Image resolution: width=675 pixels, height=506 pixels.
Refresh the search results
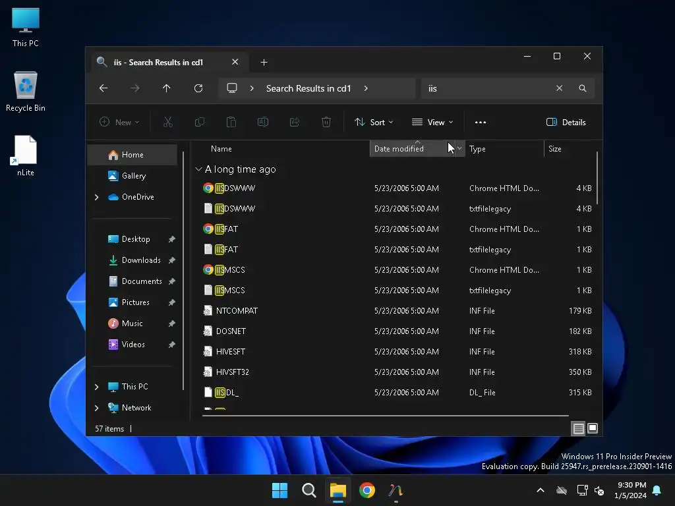click(198, 88)
